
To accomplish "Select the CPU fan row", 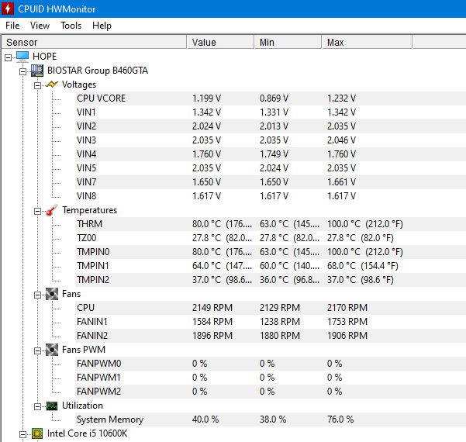I will [271, 308].
